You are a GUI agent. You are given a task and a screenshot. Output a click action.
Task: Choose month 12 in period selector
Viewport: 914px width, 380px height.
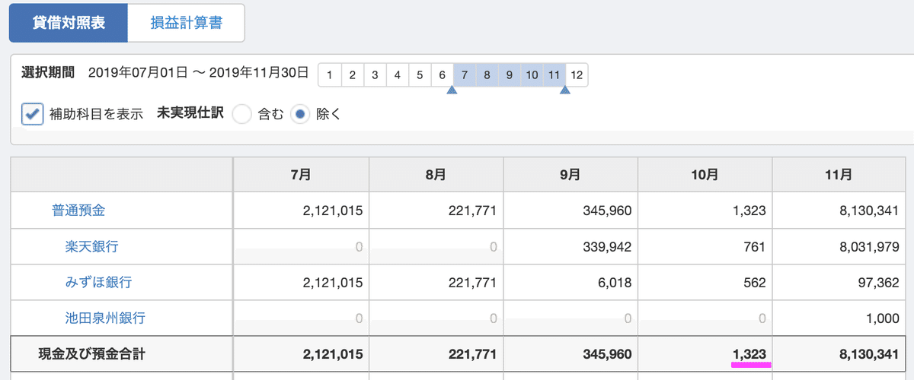tap(577, 75)
